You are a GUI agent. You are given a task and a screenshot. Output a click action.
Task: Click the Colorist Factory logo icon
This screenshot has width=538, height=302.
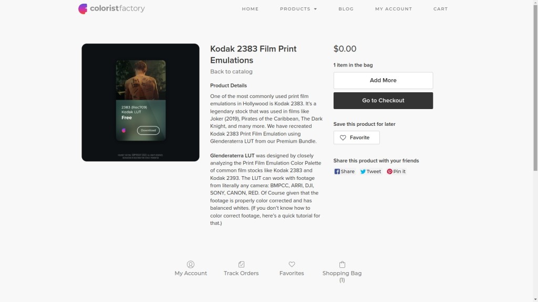pos(82,8)
